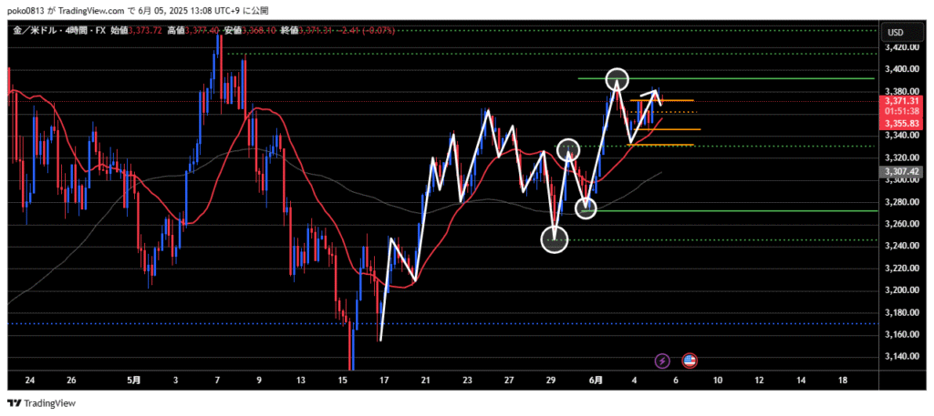Click the white circle marking the 3,275 low
Image resolution: width=934 pixels, height=416 pixels.
point(586,208)
